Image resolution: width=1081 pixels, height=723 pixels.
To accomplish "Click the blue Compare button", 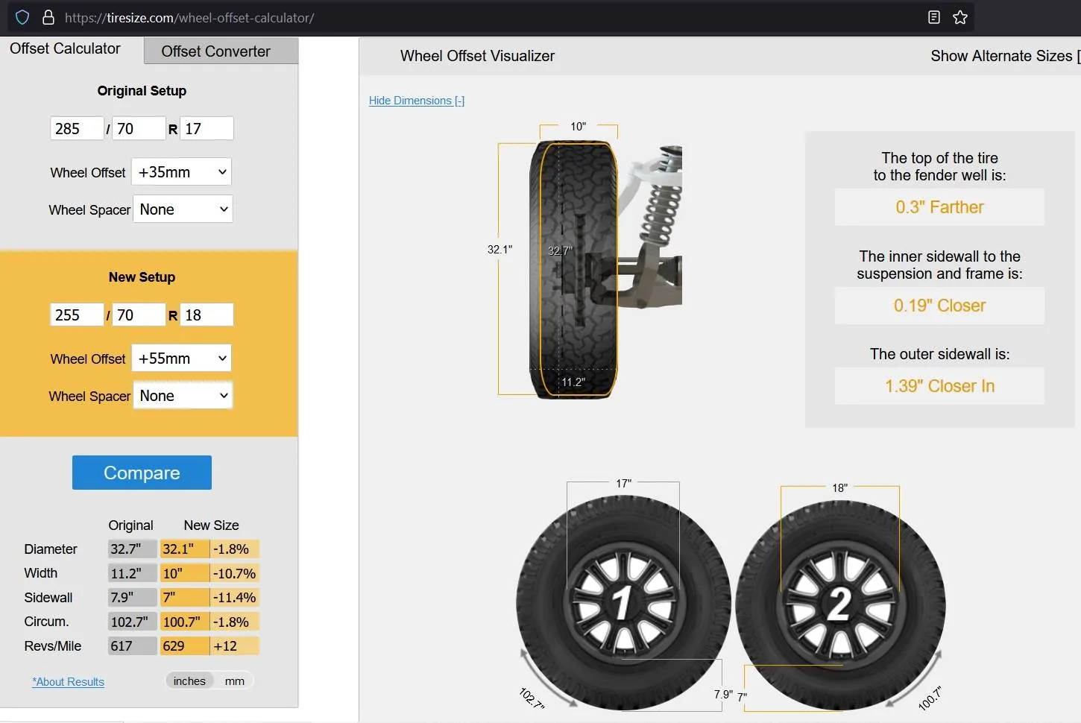I will pos(142,473).
